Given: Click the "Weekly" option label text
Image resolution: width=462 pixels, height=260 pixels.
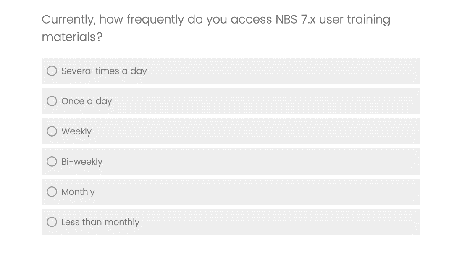Looking at the screenshot, I should 76,131.
